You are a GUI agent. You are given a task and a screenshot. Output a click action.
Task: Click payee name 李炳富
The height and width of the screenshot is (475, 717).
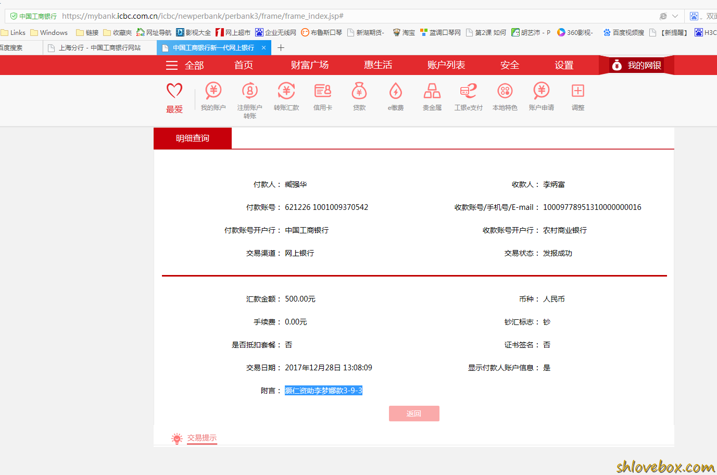(x=554, y=184)
